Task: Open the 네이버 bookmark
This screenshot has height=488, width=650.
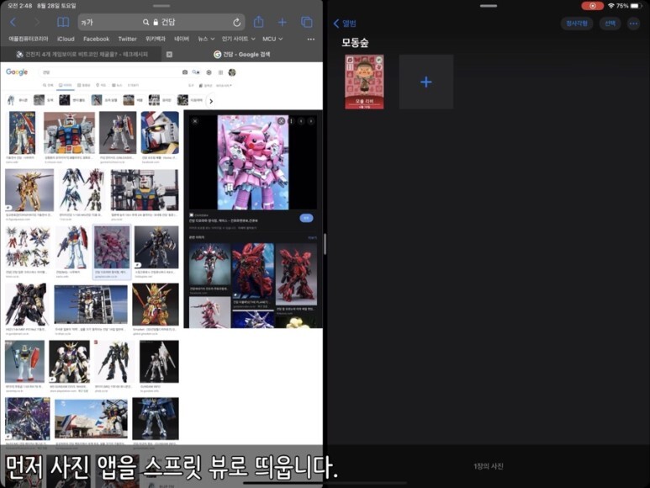Action: click(x=182, y=39)
